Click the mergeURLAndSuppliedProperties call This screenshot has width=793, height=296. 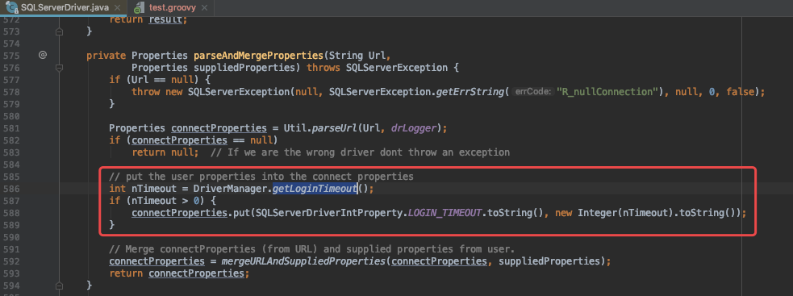(303, 261)
